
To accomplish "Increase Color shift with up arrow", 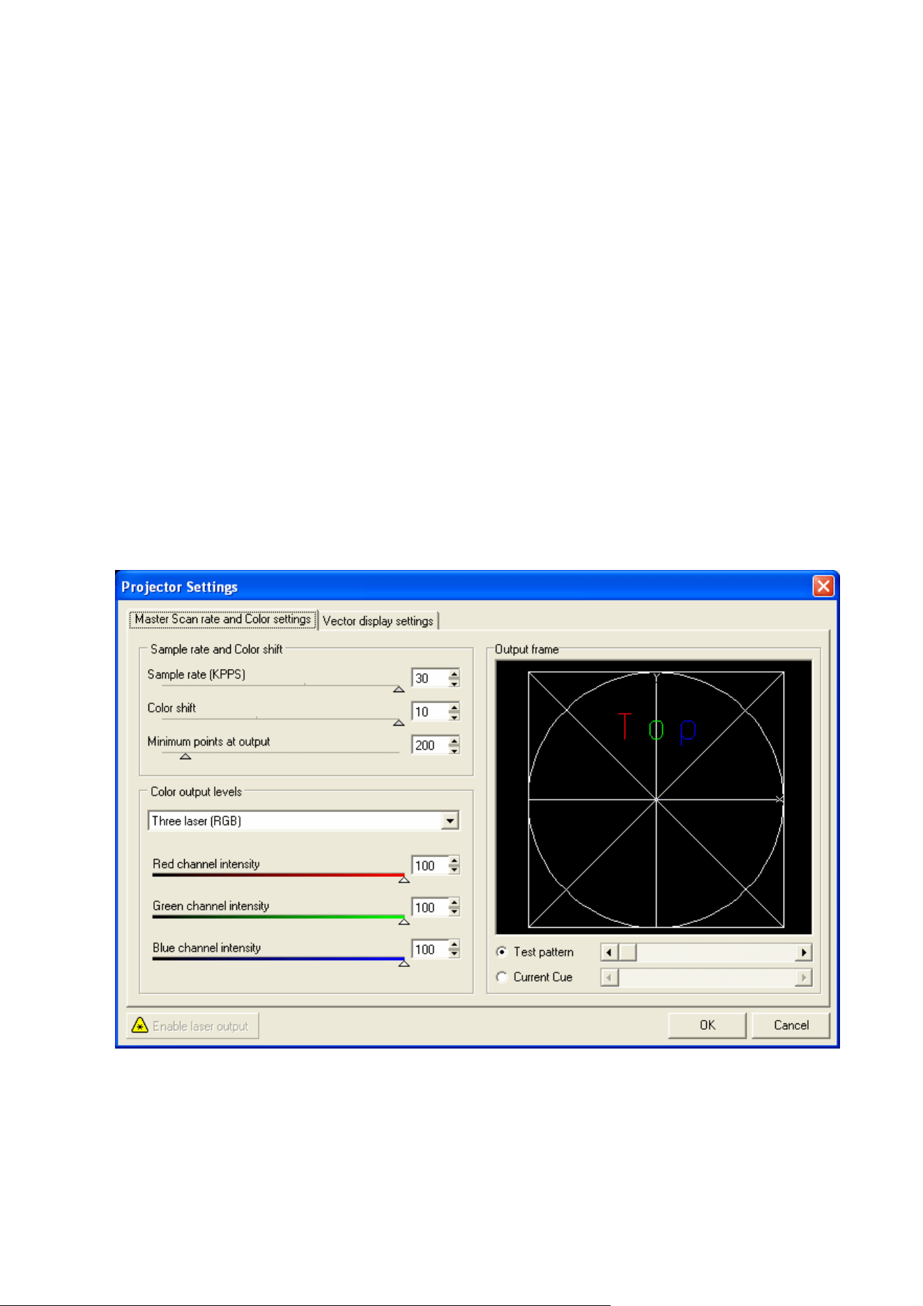I will coord(454,707).
